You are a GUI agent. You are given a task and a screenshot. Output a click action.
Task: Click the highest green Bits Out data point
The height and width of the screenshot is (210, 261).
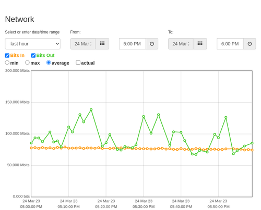click(91, 110)
